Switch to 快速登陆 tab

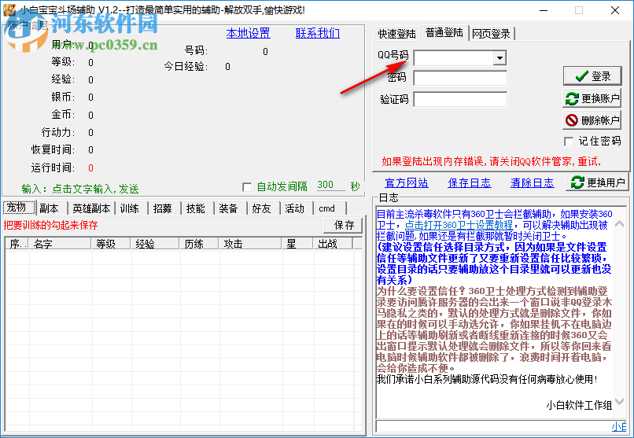pos(396,34)
